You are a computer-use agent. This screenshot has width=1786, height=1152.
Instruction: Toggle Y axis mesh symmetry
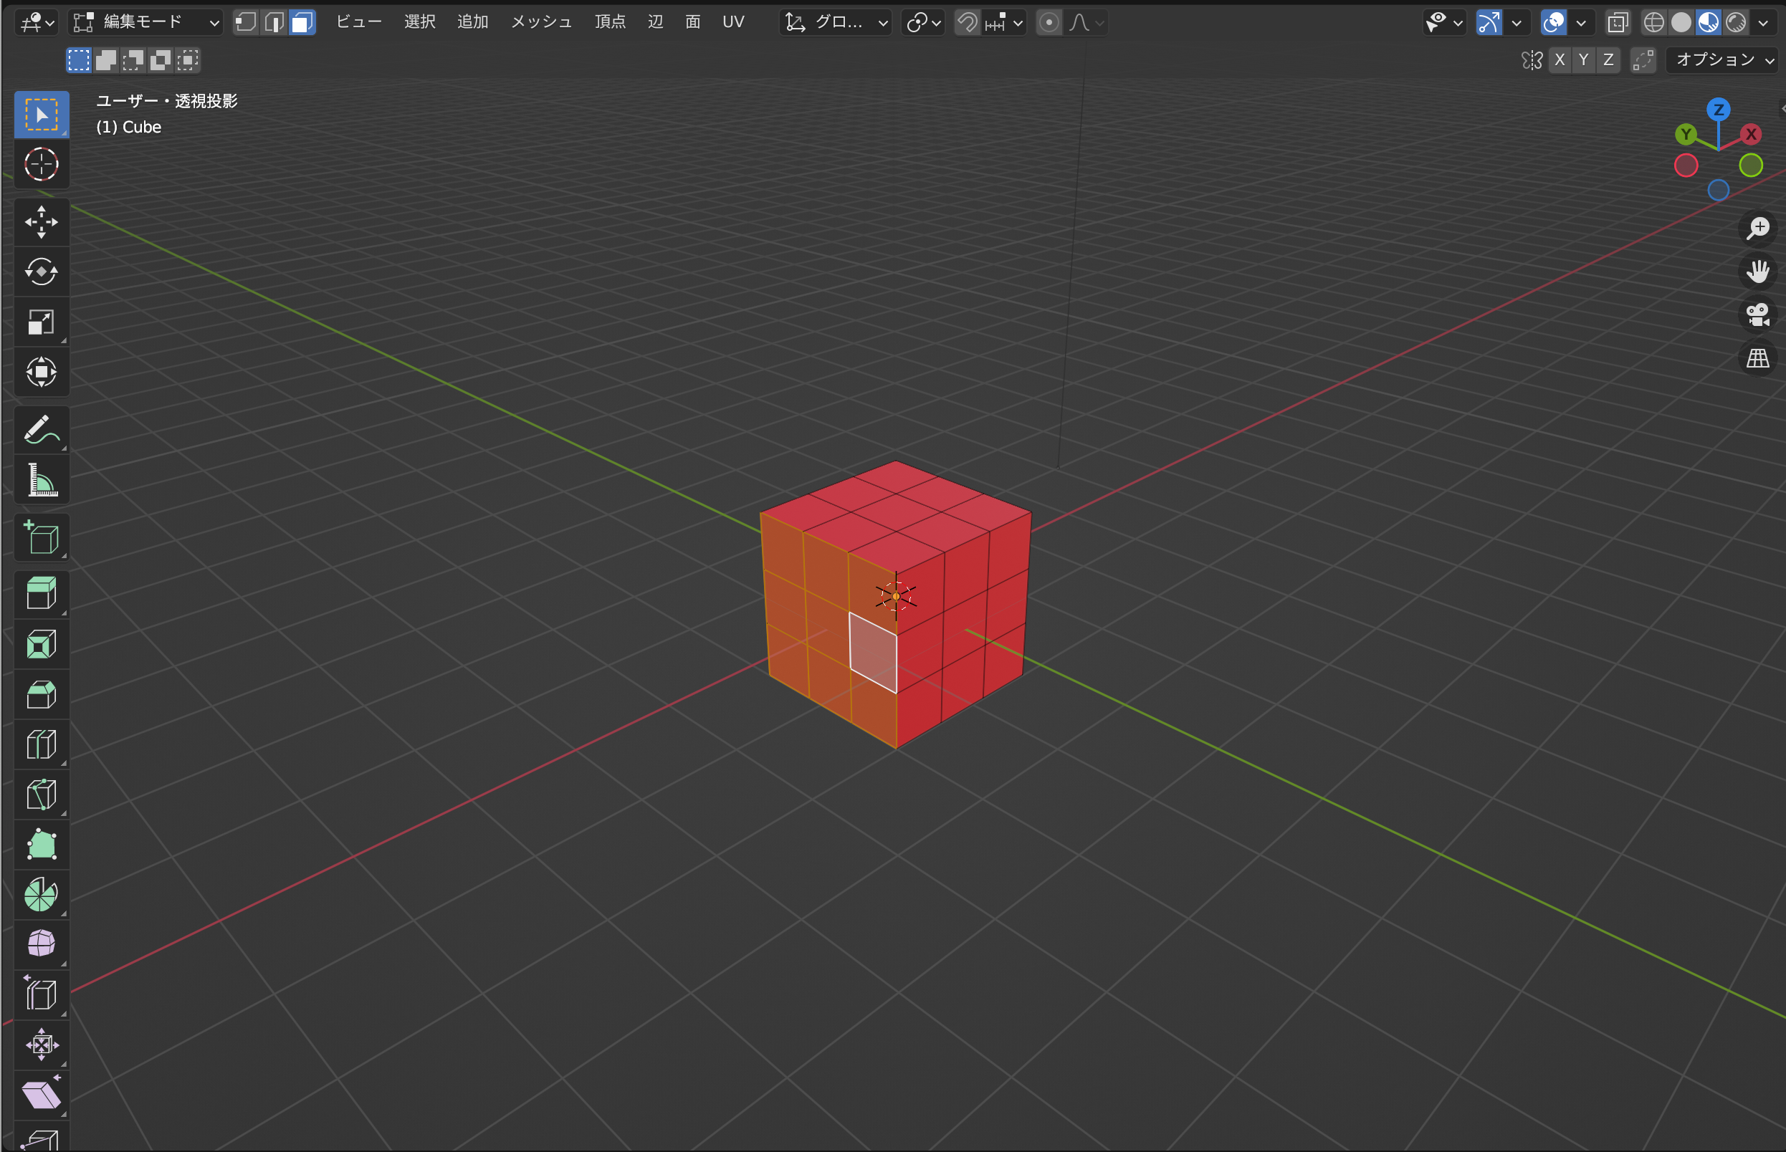tap(1583, 60)
